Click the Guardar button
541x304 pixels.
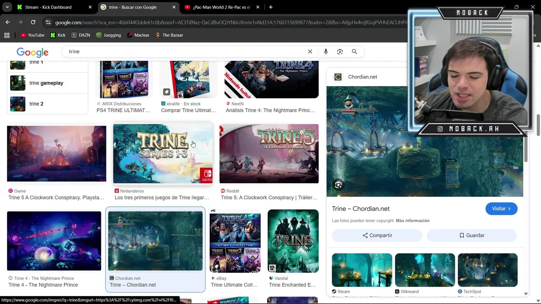[x=472, y=235]
